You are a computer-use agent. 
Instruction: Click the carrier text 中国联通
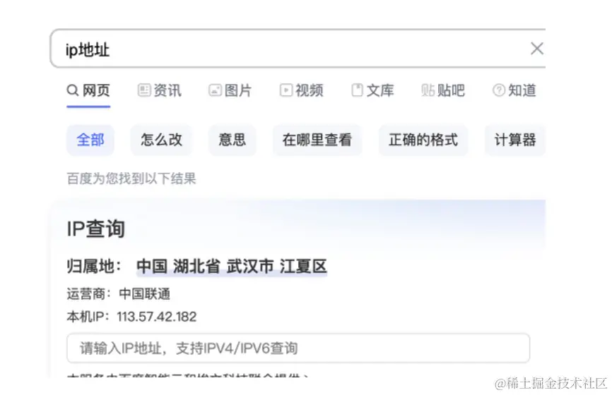pos(144,293)
